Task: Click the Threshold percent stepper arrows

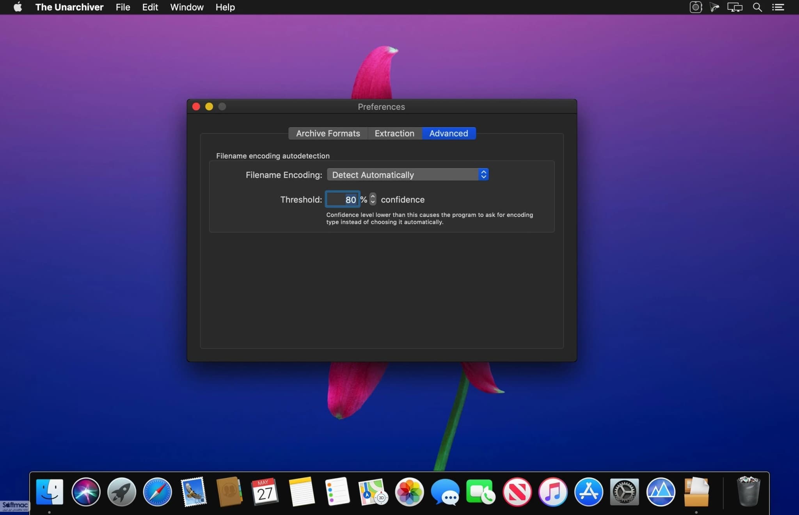Action: (x=373, y=199)
